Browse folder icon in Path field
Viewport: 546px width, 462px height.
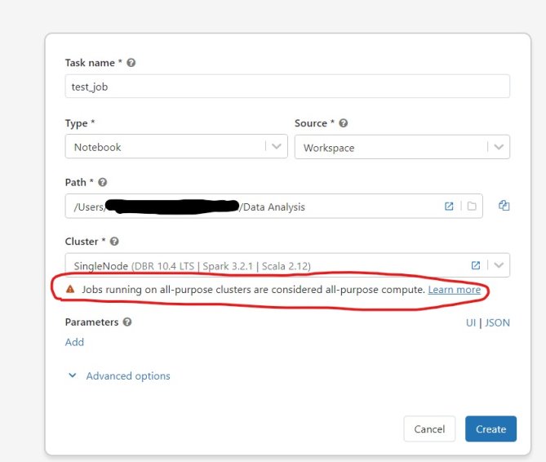[x=472, y=207]
